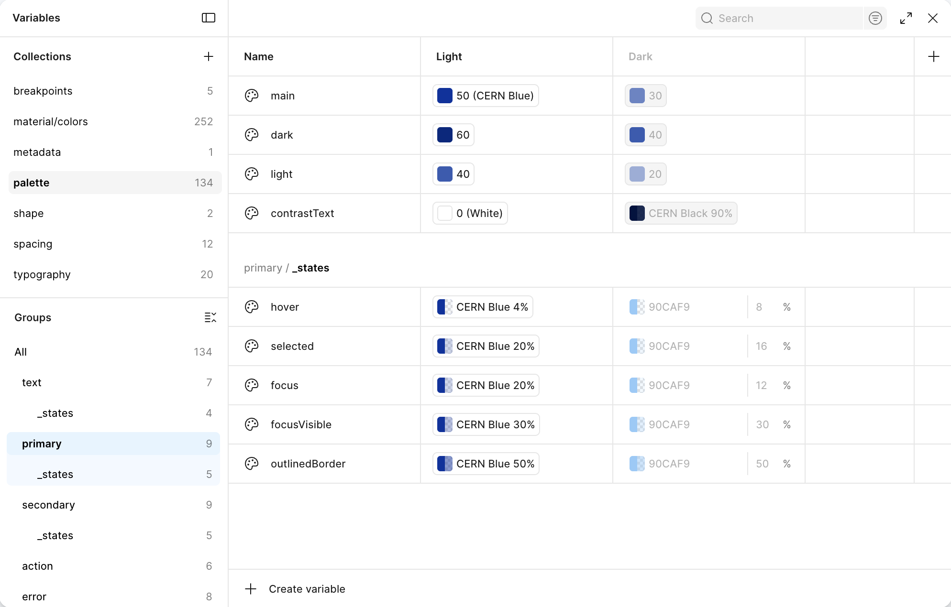Add a new mode column with plus
Viewport: 951px width, 607px height.
pos(934,56)
